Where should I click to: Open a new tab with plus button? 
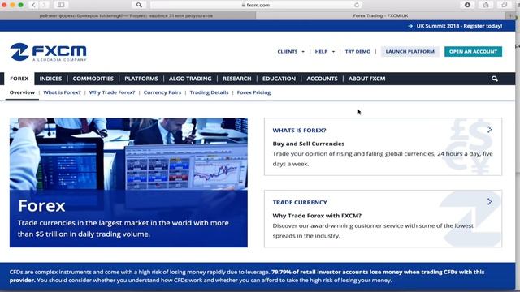(511, 15)
